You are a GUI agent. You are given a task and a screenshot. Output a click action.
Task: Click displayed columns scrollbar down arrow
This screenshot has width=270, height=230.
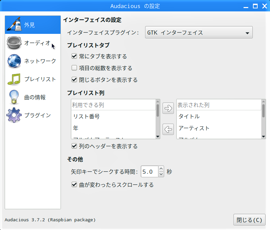(263, 137)
